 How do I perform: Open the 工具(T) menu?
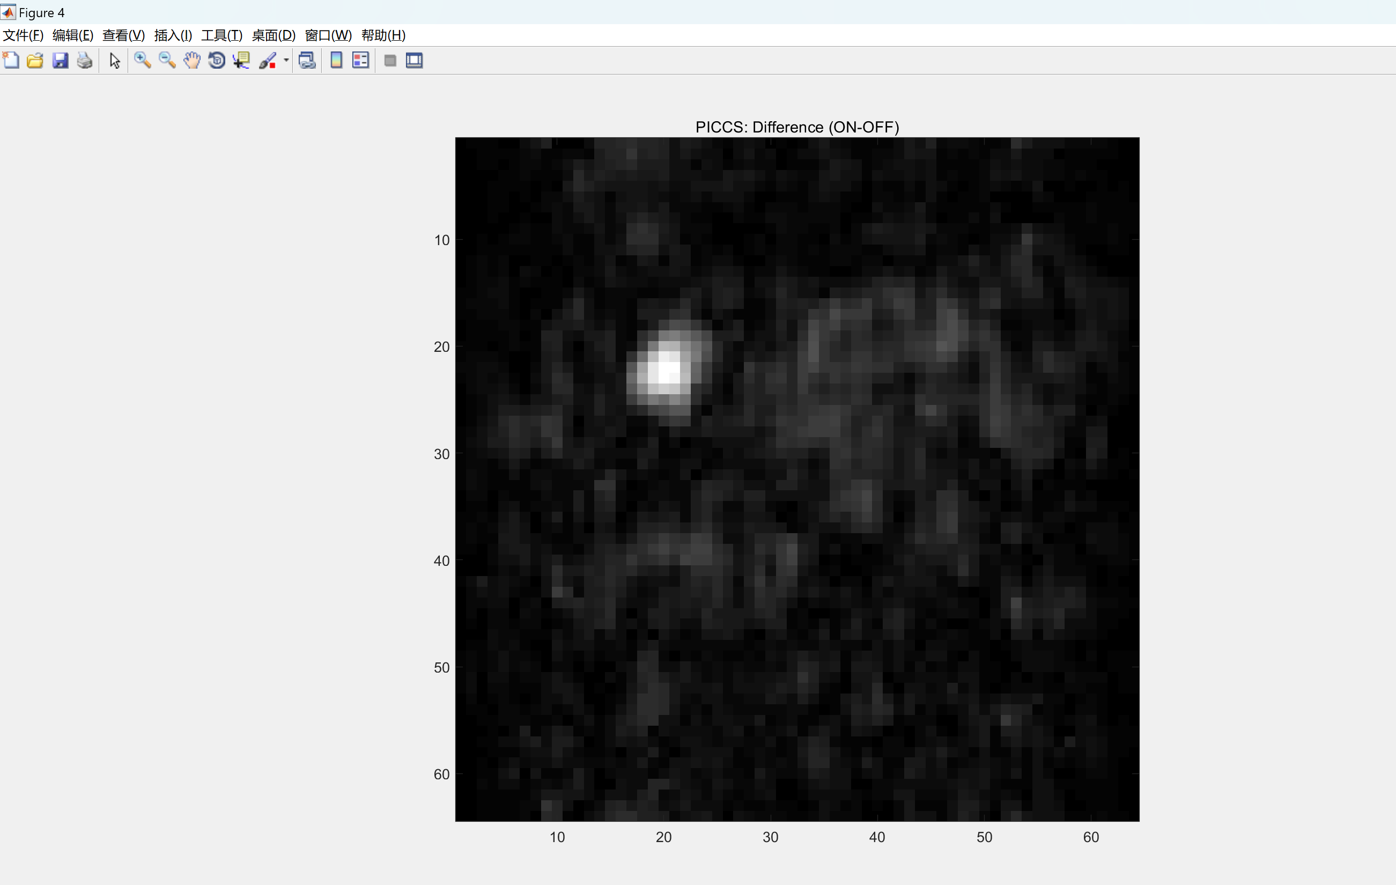[221, 35]
